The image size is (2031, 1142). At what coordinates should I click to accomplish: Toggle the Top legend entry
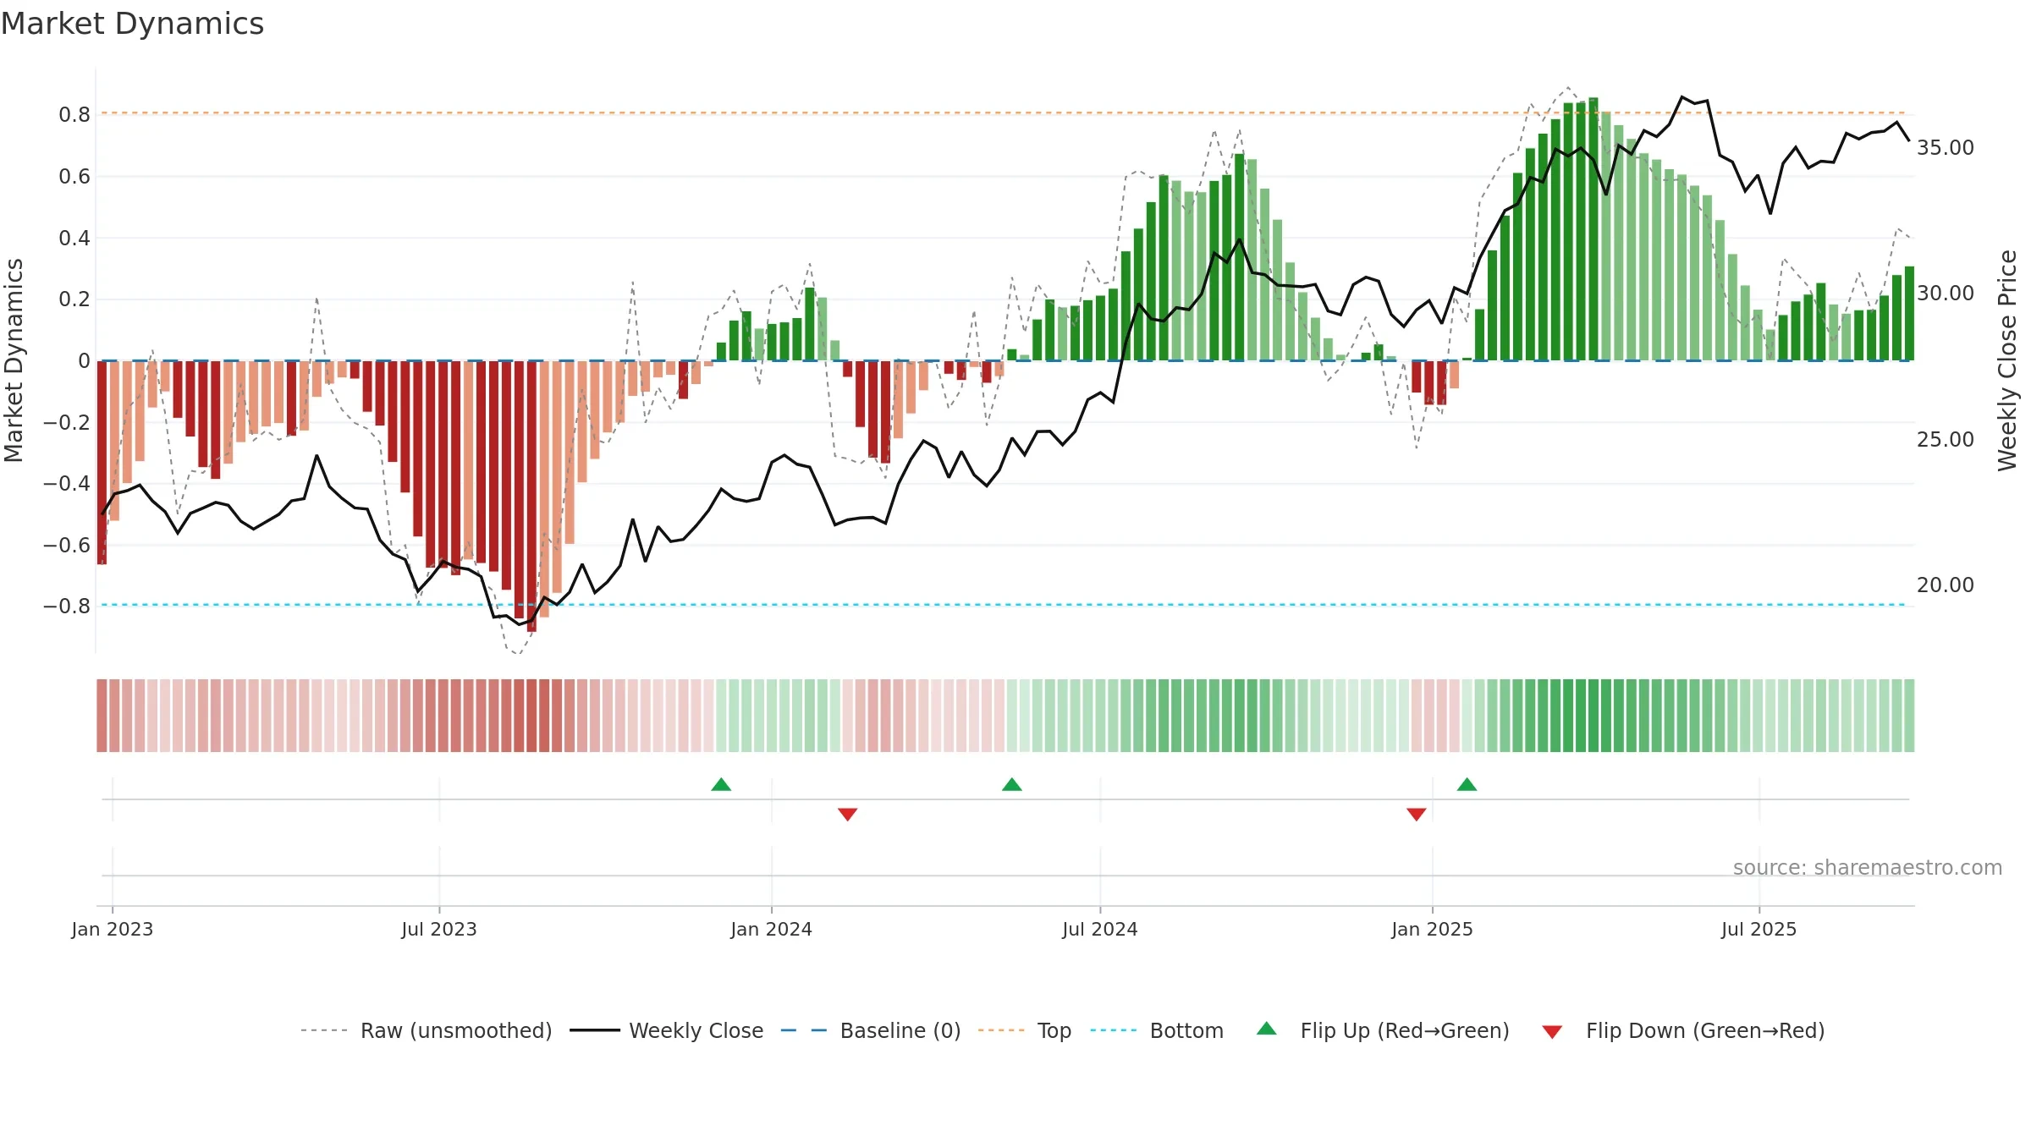pos(1025,1030)
